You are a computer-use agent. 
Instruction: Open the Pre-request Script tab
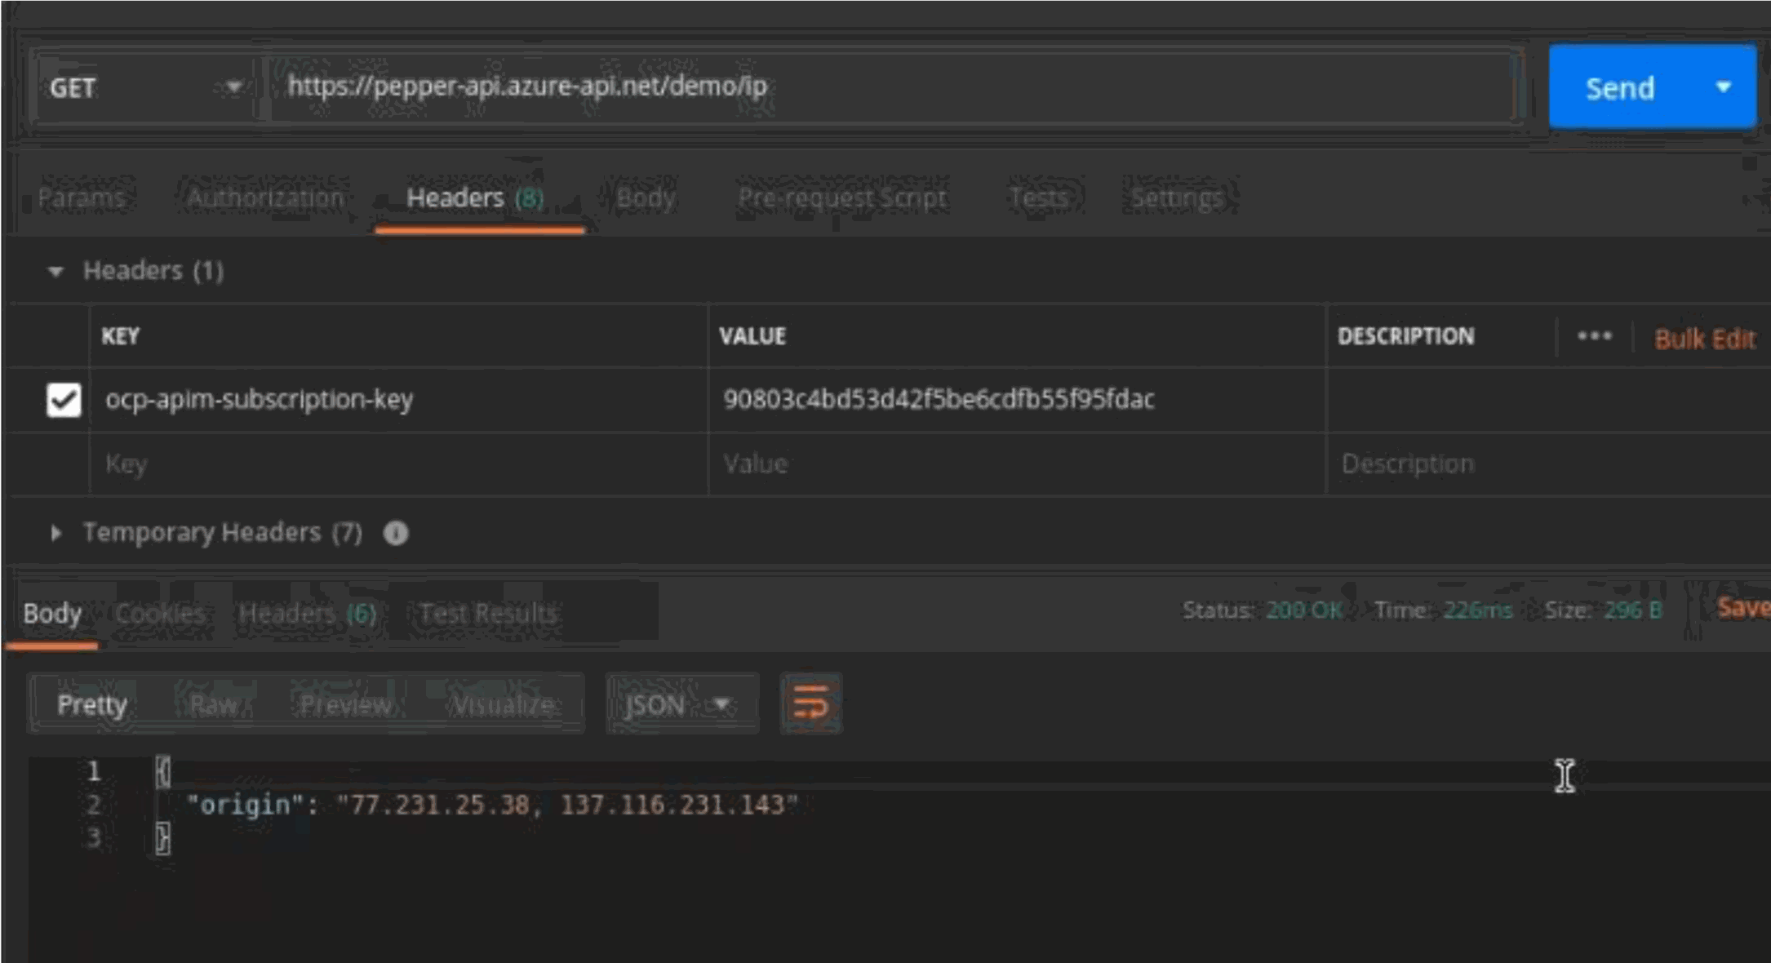(842, 197)
